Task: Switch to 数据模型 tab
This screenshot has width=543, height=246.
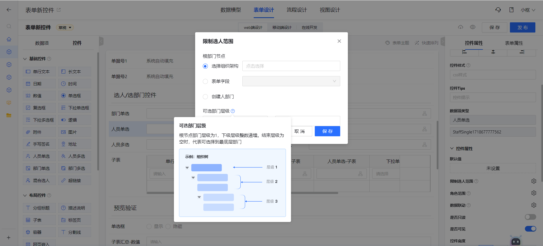Action: (231, 10)
